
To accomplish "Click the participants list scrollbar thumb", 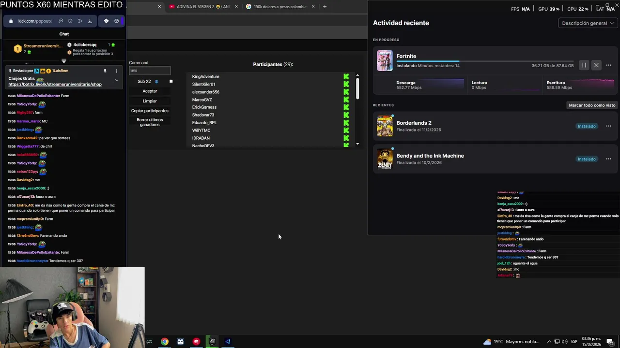I will tap(357, 88).
